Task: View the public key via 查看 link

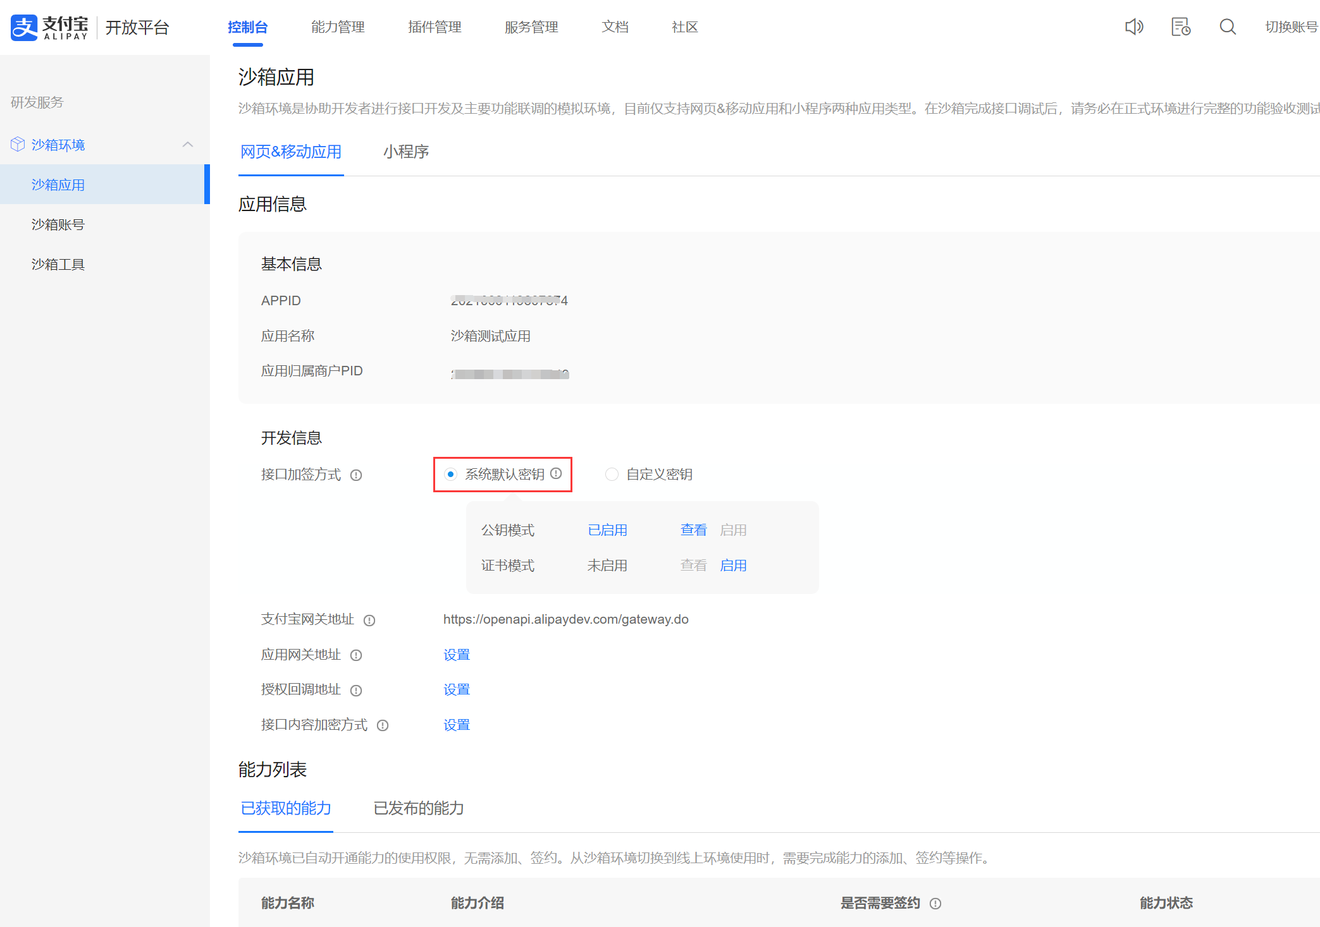Action: (693, 530)
